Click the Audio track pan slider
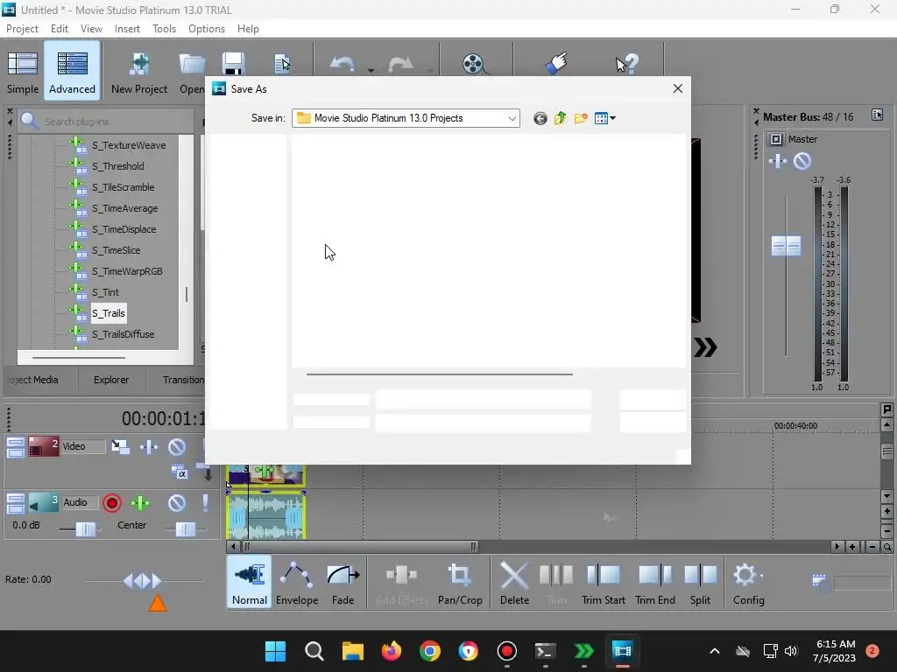The width and height of the screenshot is (897, 672). pyautogui.click(x=186, y=529)
